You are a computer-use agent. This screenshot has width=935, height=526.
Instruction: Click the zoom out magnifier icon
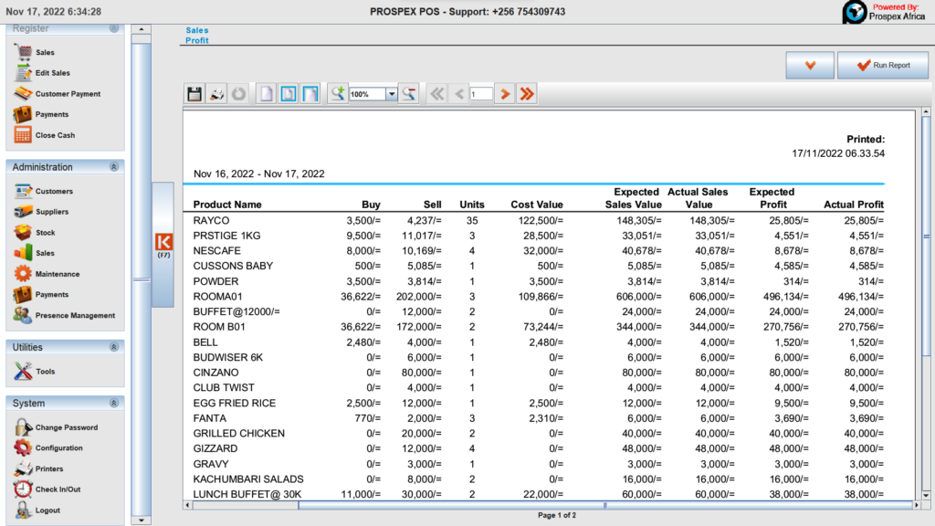[x=409, y=94]
